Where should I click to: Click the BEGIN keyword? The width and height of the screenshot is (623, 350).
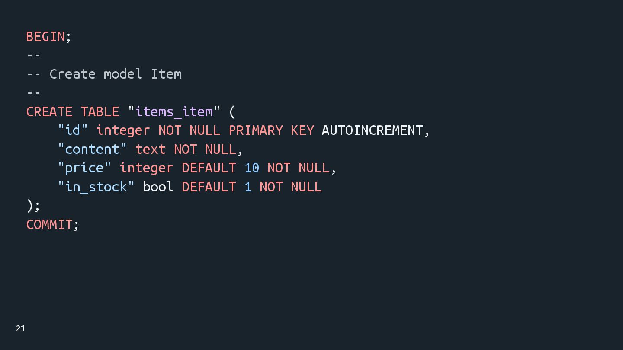pyautogui.click(x=45, y=37)
